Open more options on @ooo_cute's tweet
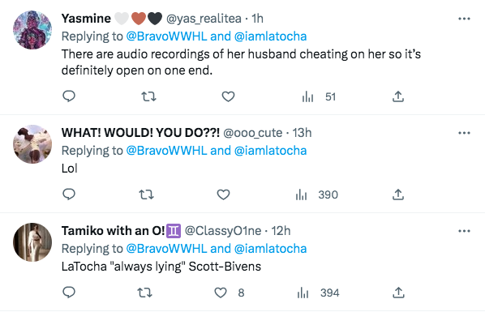 [464, 133]
